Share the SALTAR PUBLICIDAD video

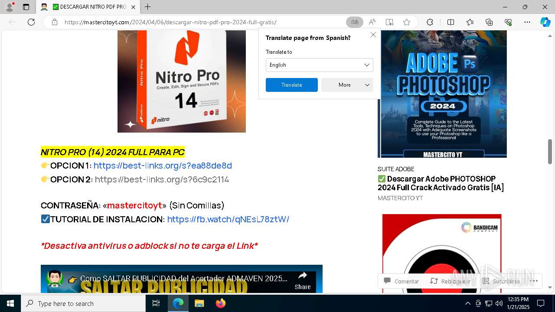click(303, 280)
